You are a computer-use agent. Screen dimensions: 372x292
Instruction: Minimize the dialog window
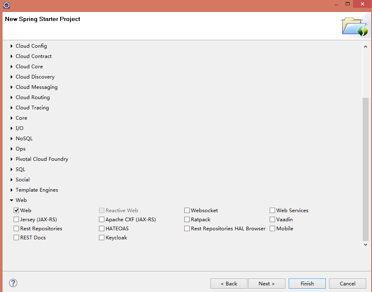click(337, 4)
